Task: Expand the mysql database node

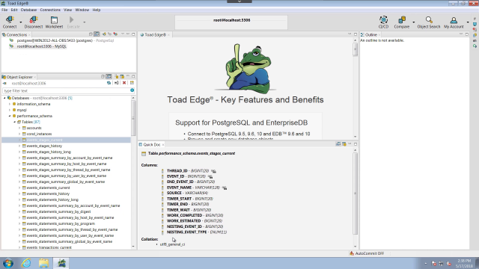Action: point(10,110)
